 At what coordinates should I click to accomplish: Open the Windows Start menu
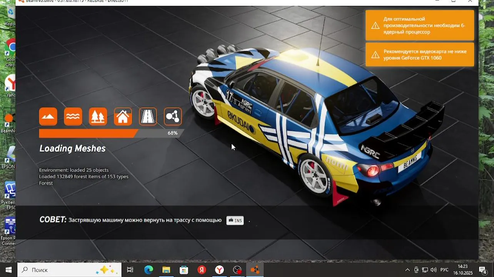pyautogui.click(x=8, y=270)
